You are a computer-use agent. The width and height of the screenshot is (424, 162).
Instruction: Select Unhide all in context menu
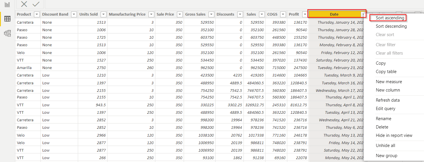pos(385,146)
